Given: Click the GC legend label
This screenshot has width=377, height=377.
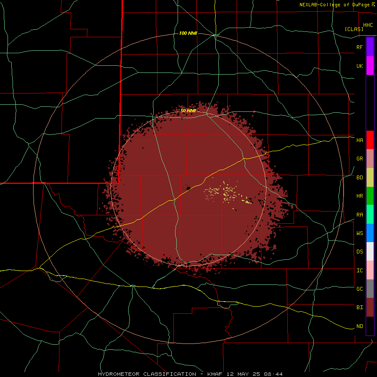Looking at the screenshot, I should pyautogui.click(x=359, y=289).
